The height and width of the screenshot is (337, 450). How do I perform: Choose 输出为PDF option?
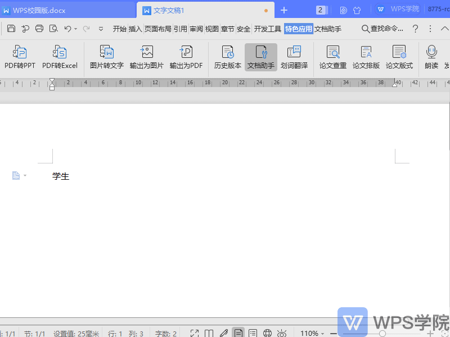[186, 57]
